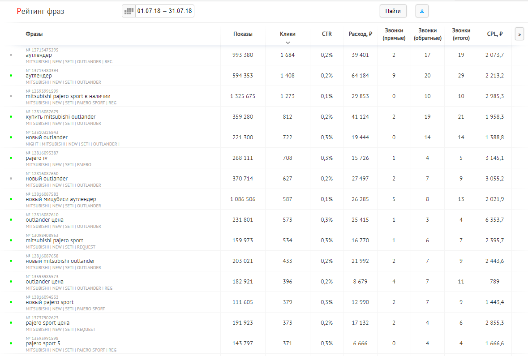Click the Звонки (итого) column header

(x=461, y=34)
